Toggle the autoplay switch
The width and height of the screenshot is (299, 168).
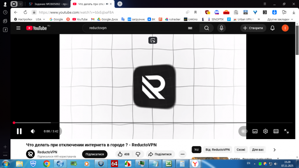coord(244,131)
